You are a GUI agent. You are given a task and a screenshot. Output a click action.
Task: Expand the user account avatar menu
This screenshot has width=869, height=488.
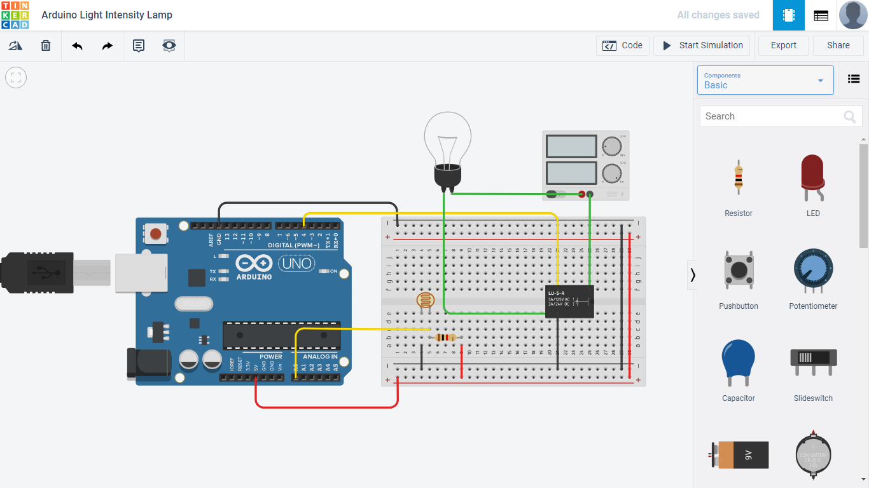[x=853, y=15]
